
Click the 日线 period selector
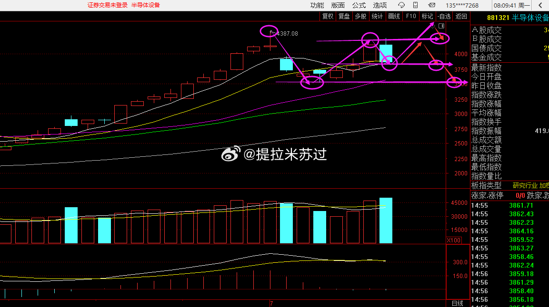[x=457, y=304]
